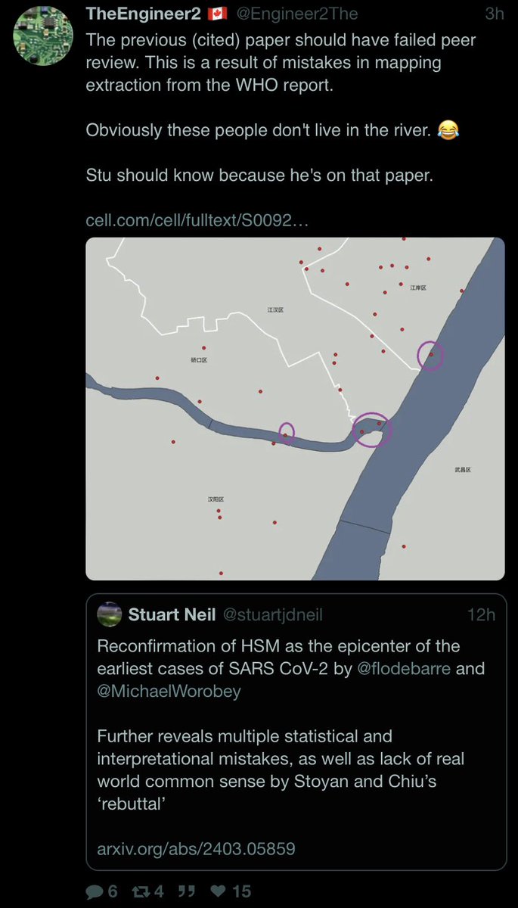Open TheEngineer2's circuit board avatar
Image resolution: width=518 pixels, height=908 pixels.
click(x=43, y=36)
